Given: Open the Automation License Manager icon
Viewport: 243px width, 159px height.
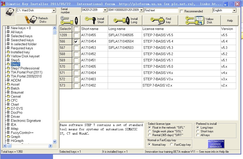Looking at the screenshot, I should 216,144.
